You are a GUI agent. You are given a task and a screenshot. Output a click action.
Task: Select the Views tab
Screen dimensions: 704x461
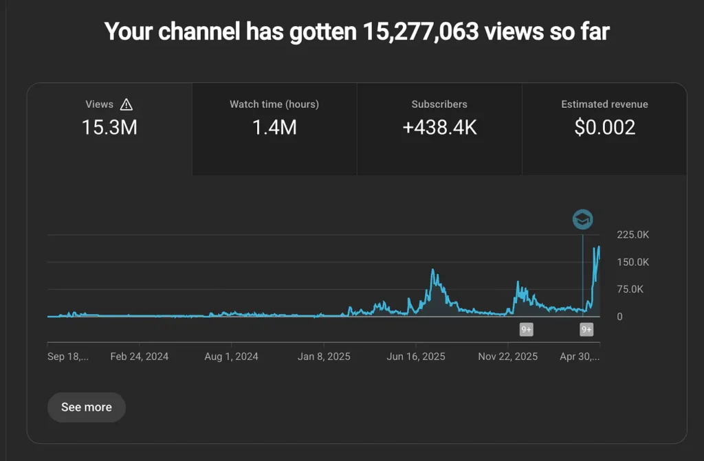[x=109, y=129]
